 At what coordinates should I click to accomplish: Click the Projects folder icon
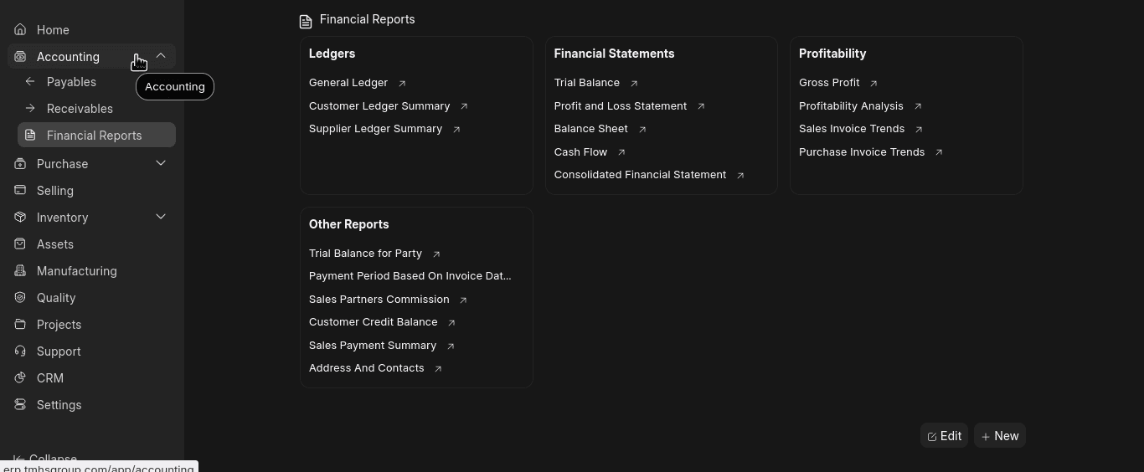tap(20, 325)
